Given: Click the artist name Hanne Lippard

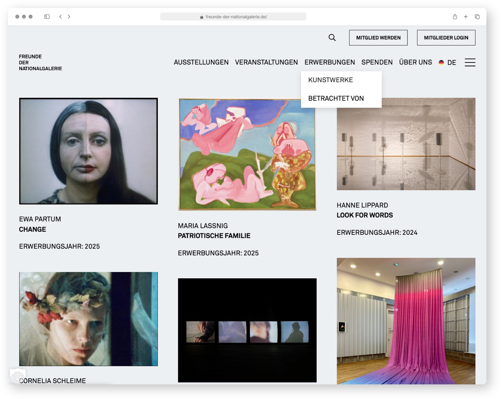Looking at the screenshot, I should (x=362, y=205).
